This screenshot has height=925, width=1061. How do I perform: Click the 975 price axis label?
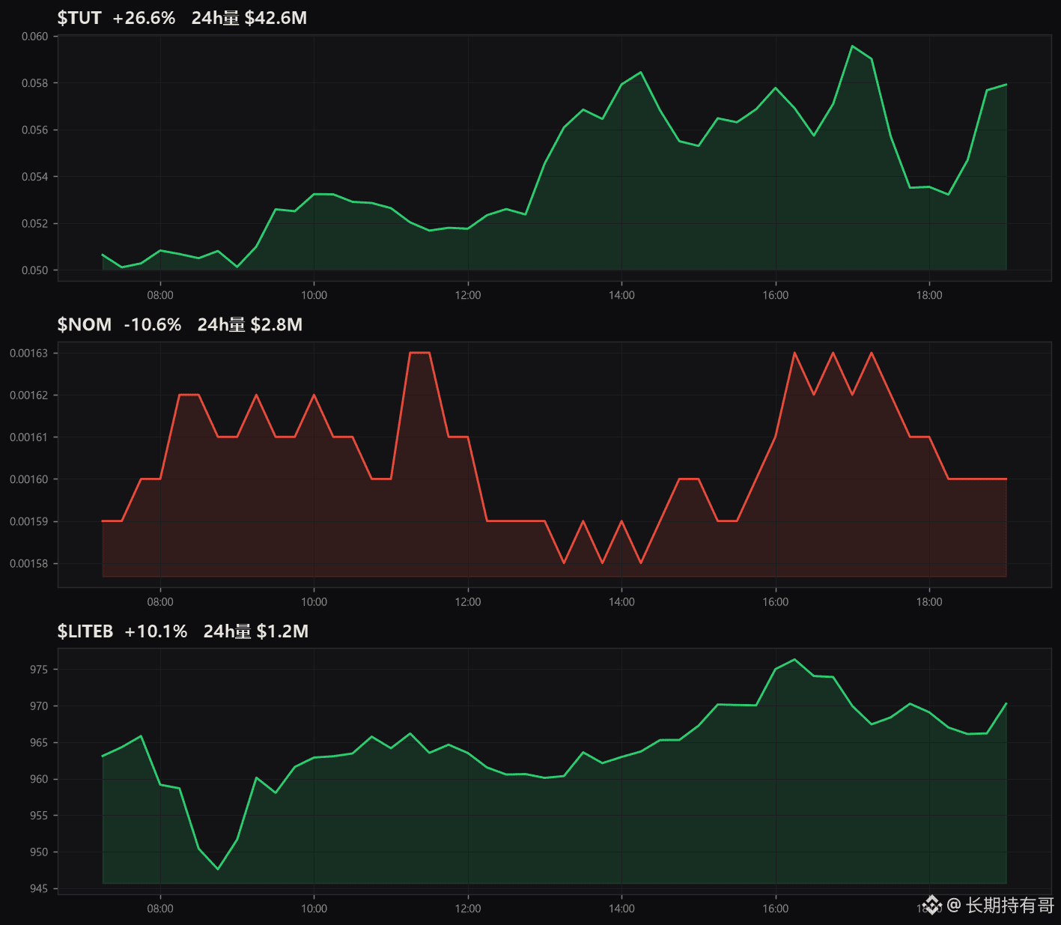pos(39,670)
